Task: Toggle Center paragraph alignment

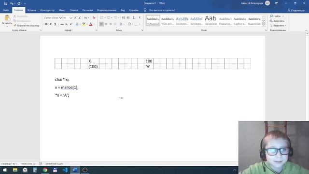Action: coord(106,24)
